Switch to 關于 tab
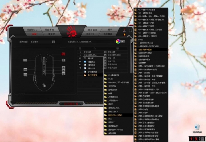This screenshot has height=142, width=206. coord(110,30)
